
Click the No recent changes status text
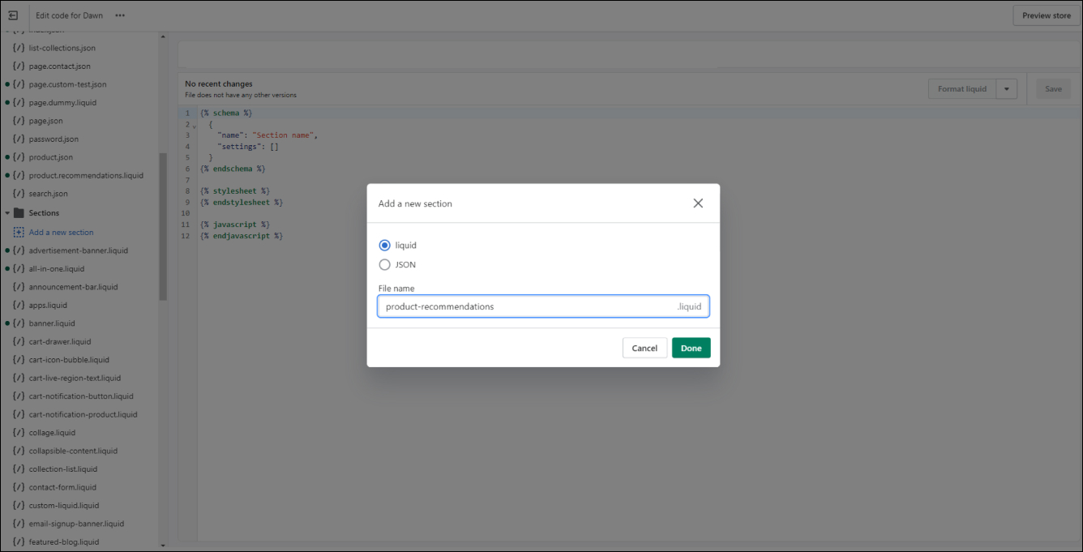coord(219,84)
